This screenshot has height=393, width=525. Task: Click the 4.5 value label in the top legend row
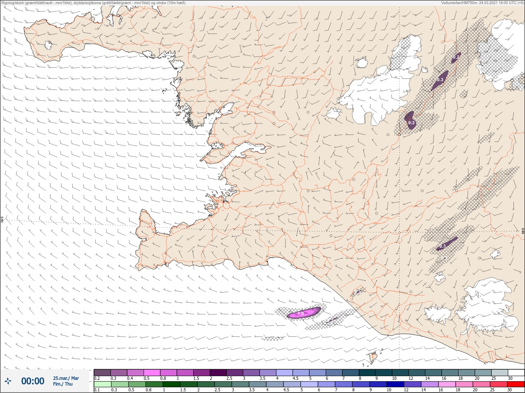pyautogui.click(x=296, y=378)
